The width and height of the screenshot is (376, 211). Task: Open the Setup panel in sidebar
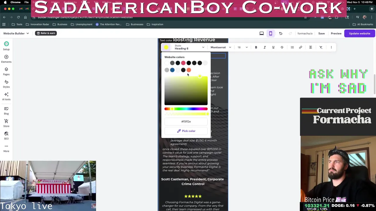coord(6,46)
